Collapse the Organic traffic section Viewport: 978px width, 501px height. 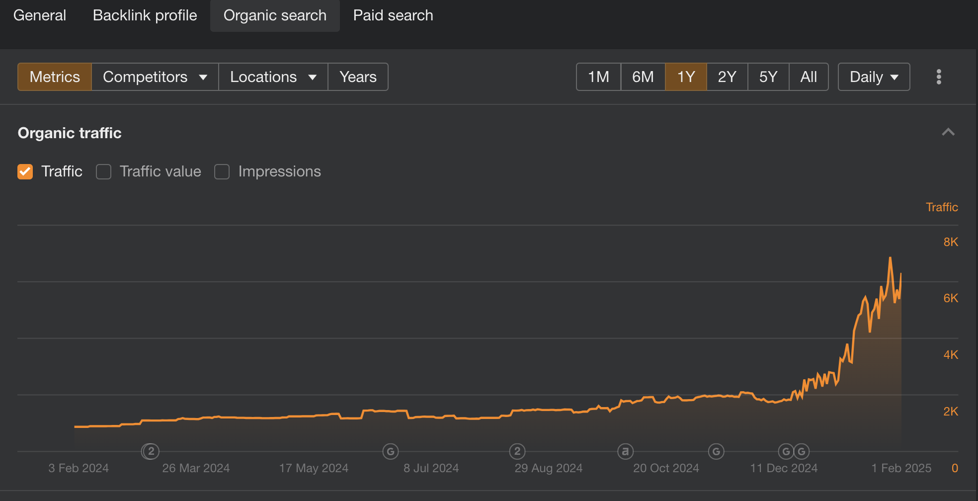[948, 132]
